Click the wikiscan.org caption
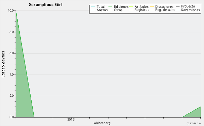Image resolution: width=204 pixels, height=126 pixels. point(102,123)
